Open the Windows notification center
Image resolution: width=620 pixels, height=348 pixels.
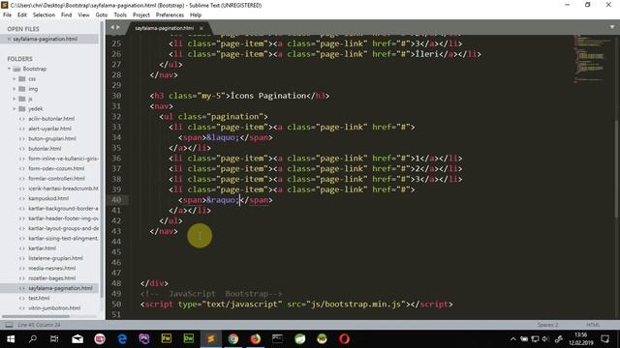point(604,339)
